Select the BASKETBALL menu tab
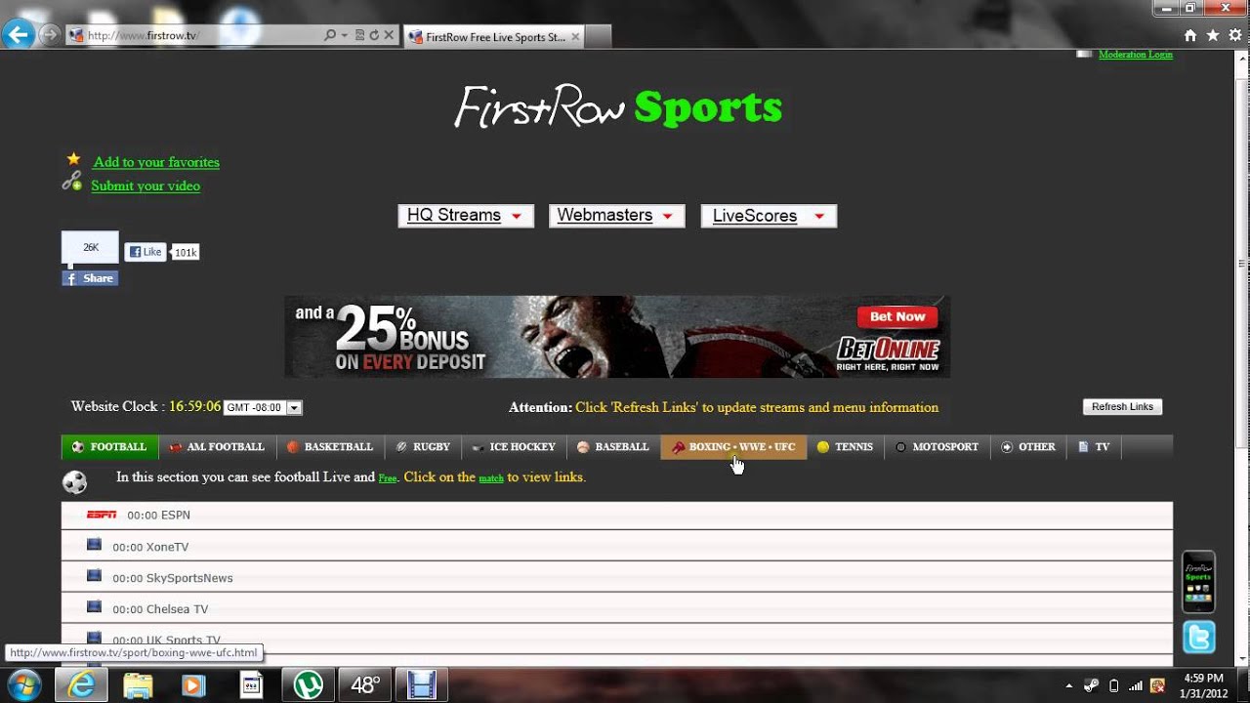This screenshot has width=1250, height=703. (330, 447)
